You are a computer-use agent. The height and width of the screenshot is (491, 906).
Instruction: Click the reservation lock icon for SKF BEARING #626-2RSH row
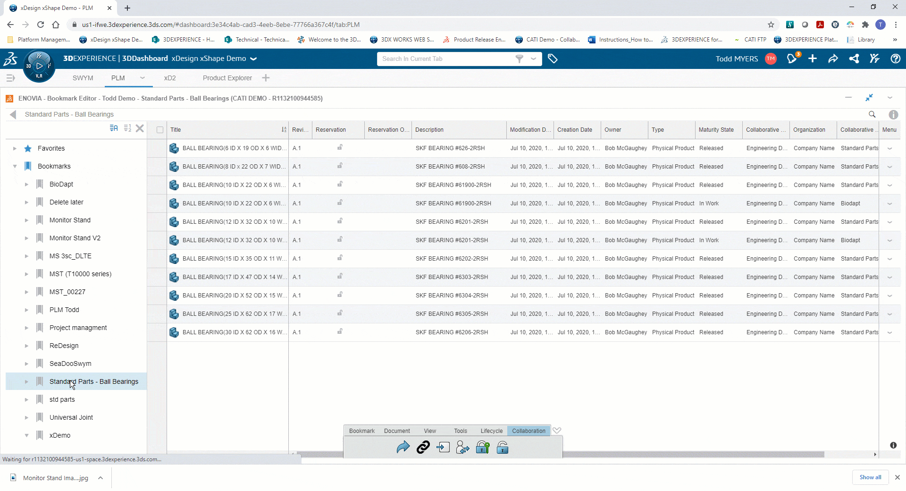(340, 147)
